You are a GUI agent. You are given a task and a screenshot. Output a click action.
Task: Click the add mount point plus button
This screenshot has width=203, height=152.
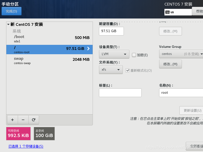tap(12, 120)
